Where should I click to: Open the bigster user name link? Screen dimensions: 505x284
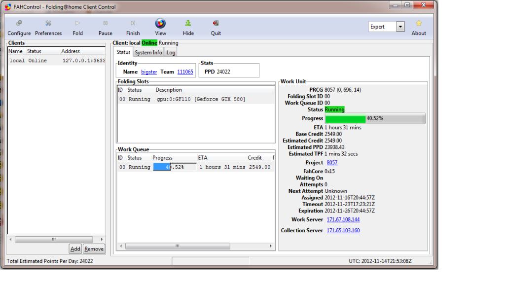[149, 71]
